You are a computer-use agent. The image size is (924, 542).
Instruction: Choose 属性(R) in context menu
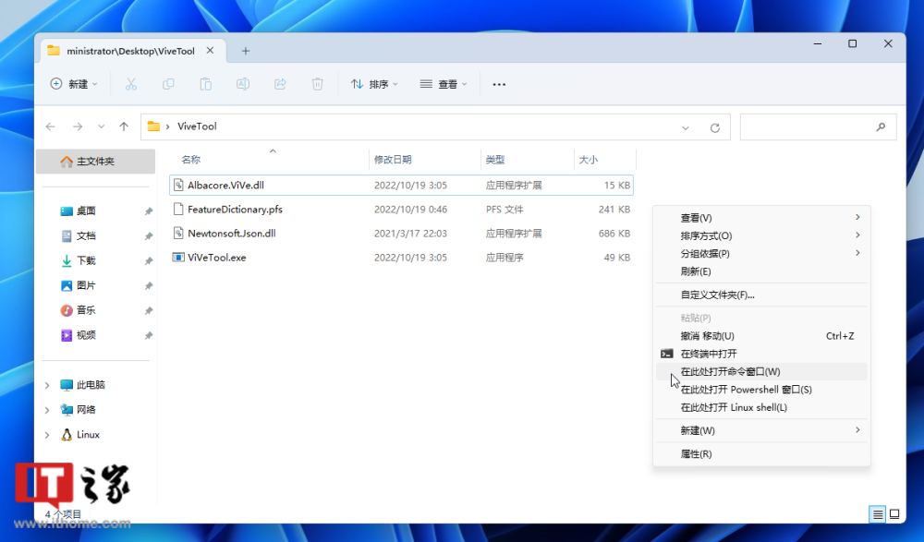[761, 454]
